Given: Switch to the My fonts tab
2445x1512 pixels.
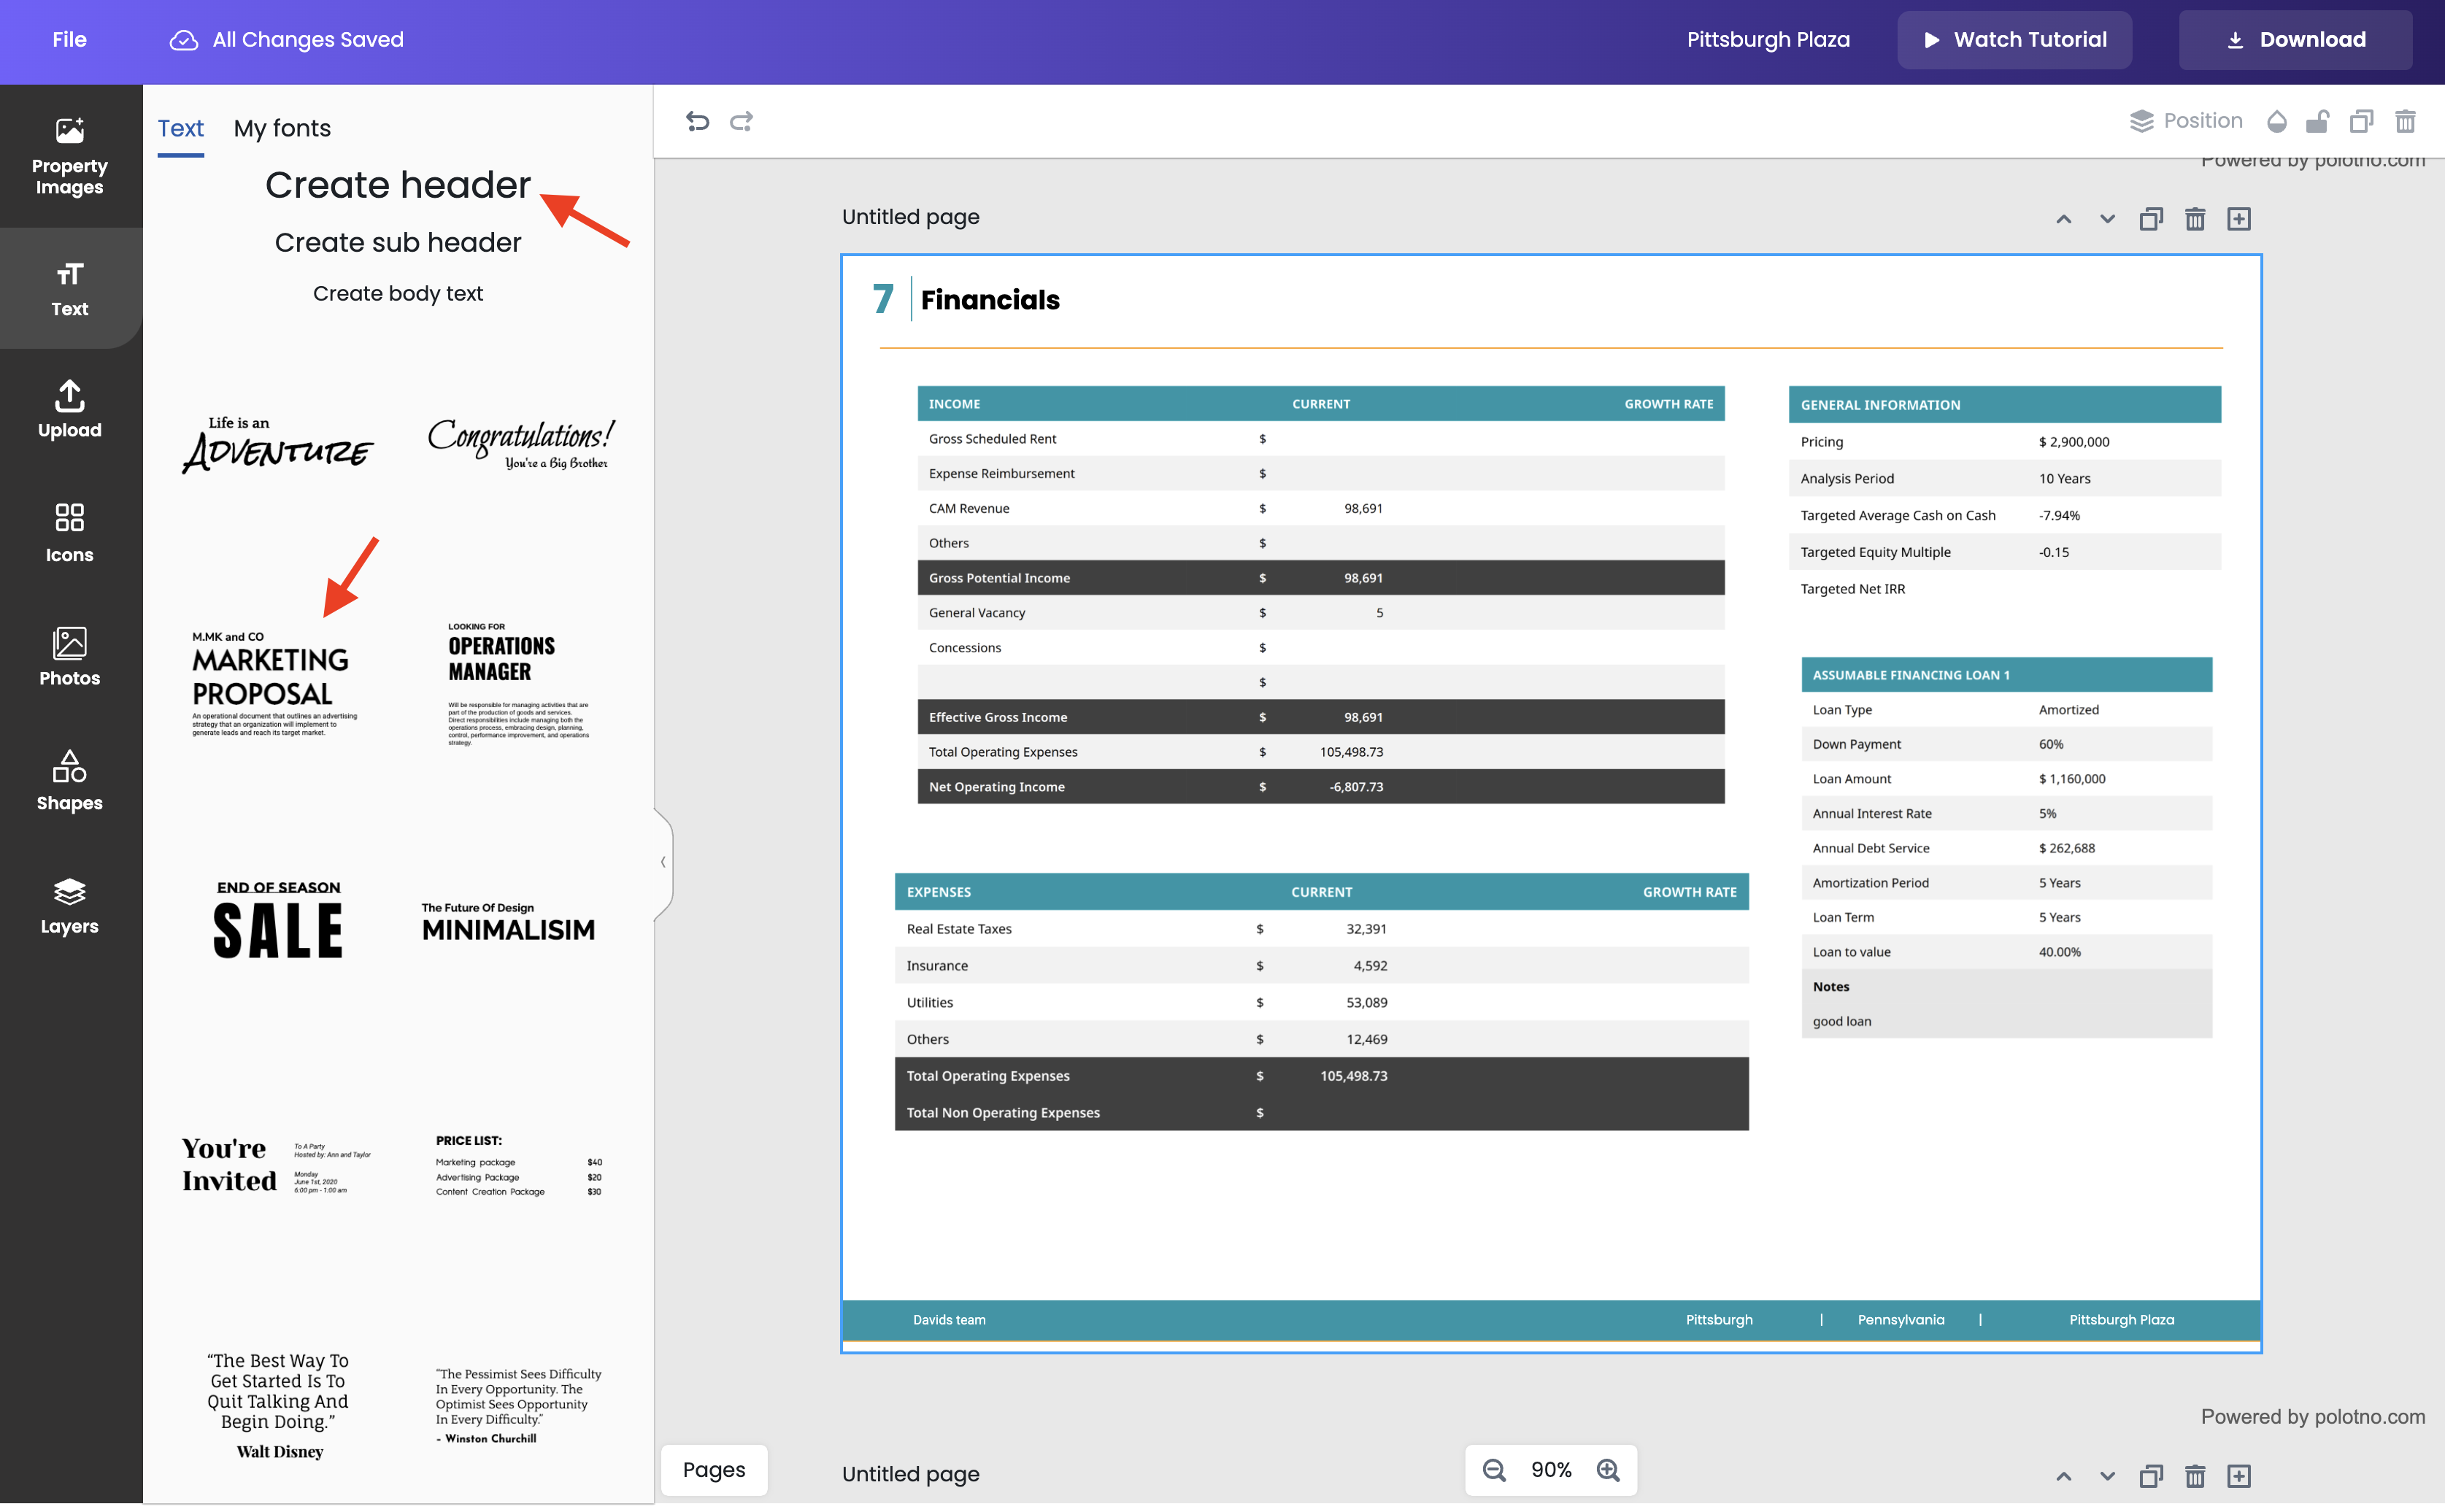Looking at the screenshot, I should click(x=282, y=128).
